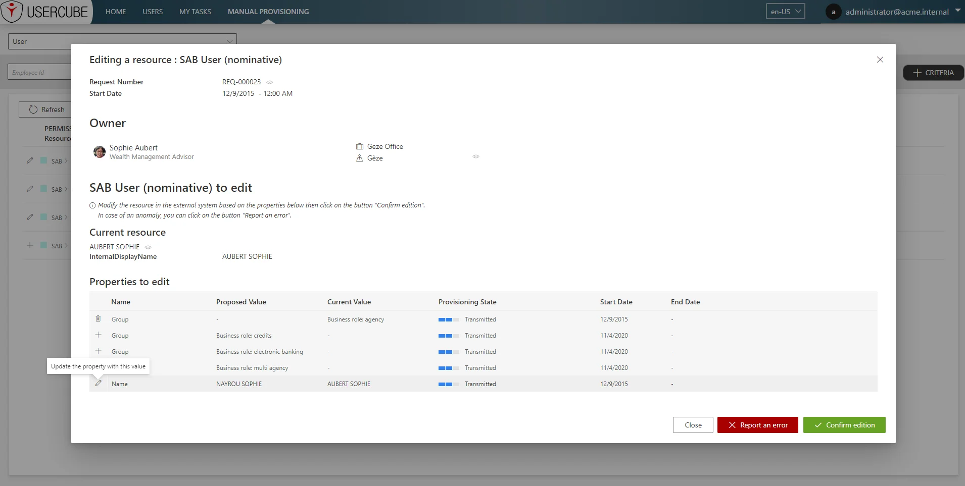This screenshot has width=965, height=486.
Task: Select the MANUAL PROVISIONING tab
Action: 268,12
